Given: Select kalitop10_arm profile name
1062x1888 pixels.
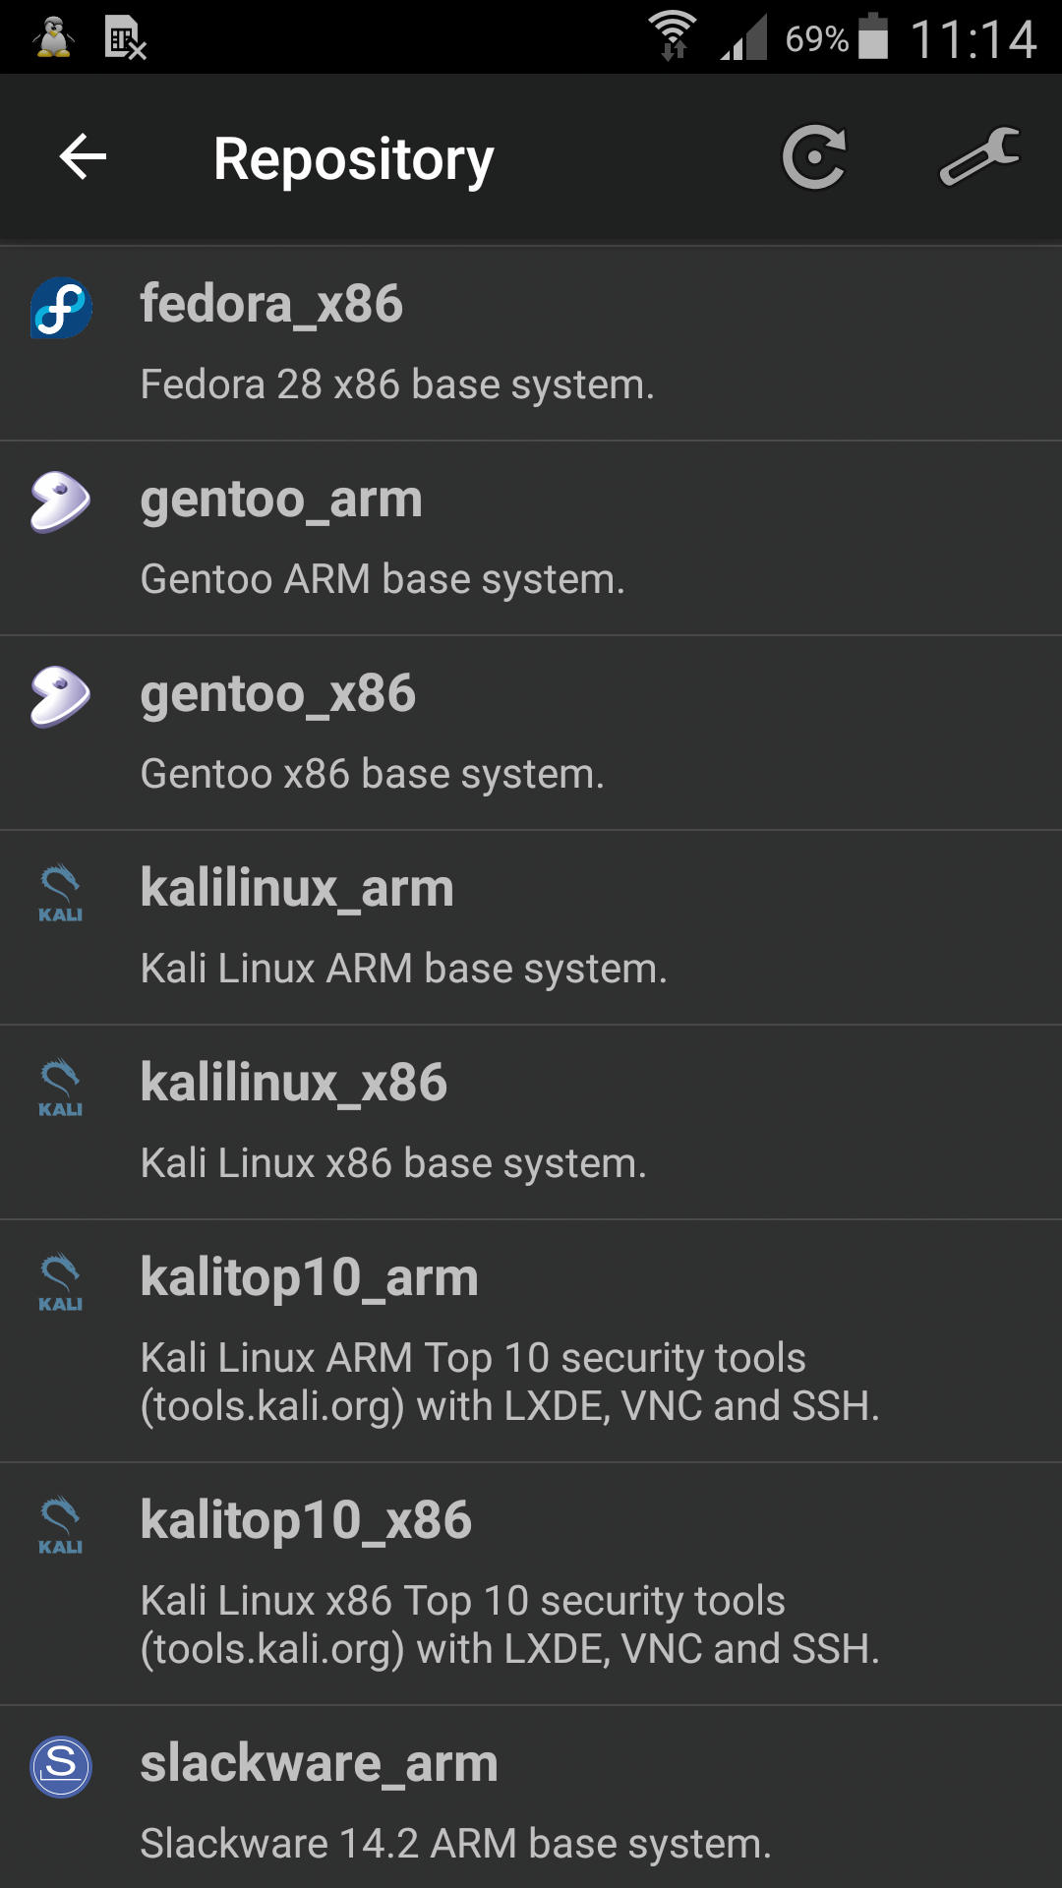Looking at the screenshot, I should click(x=310, y=1277).
